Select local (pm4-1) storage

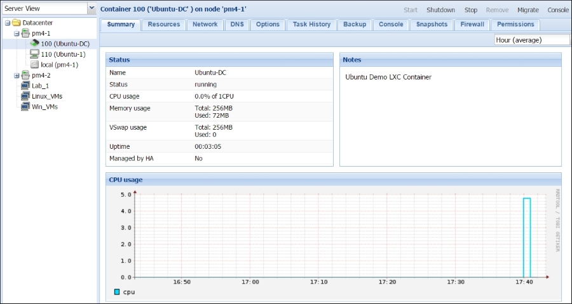point(60,65)
